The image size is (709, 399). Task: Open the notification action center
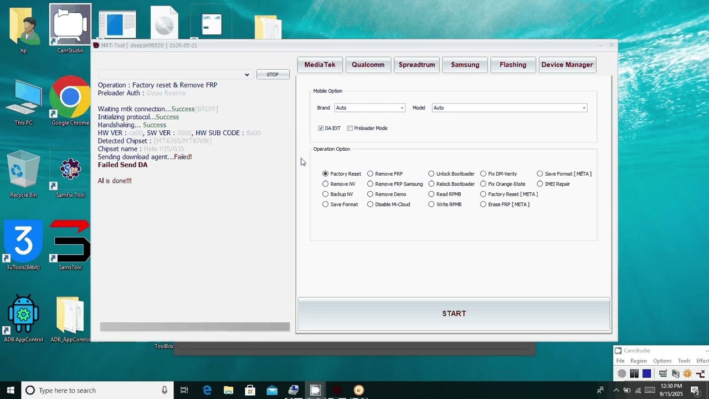click(x=695, y=390)
